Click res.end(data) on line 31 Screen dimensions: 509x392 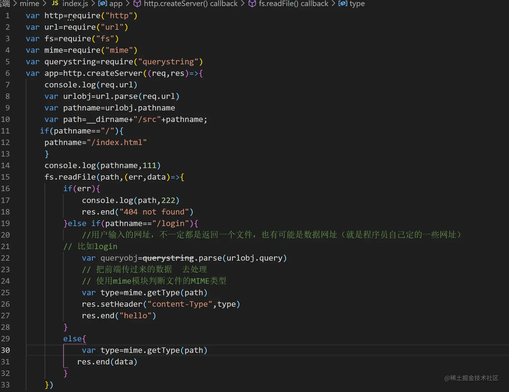click(107, 362)
